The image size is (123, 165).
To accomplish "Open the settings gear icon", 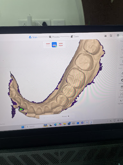I will 118,35.
